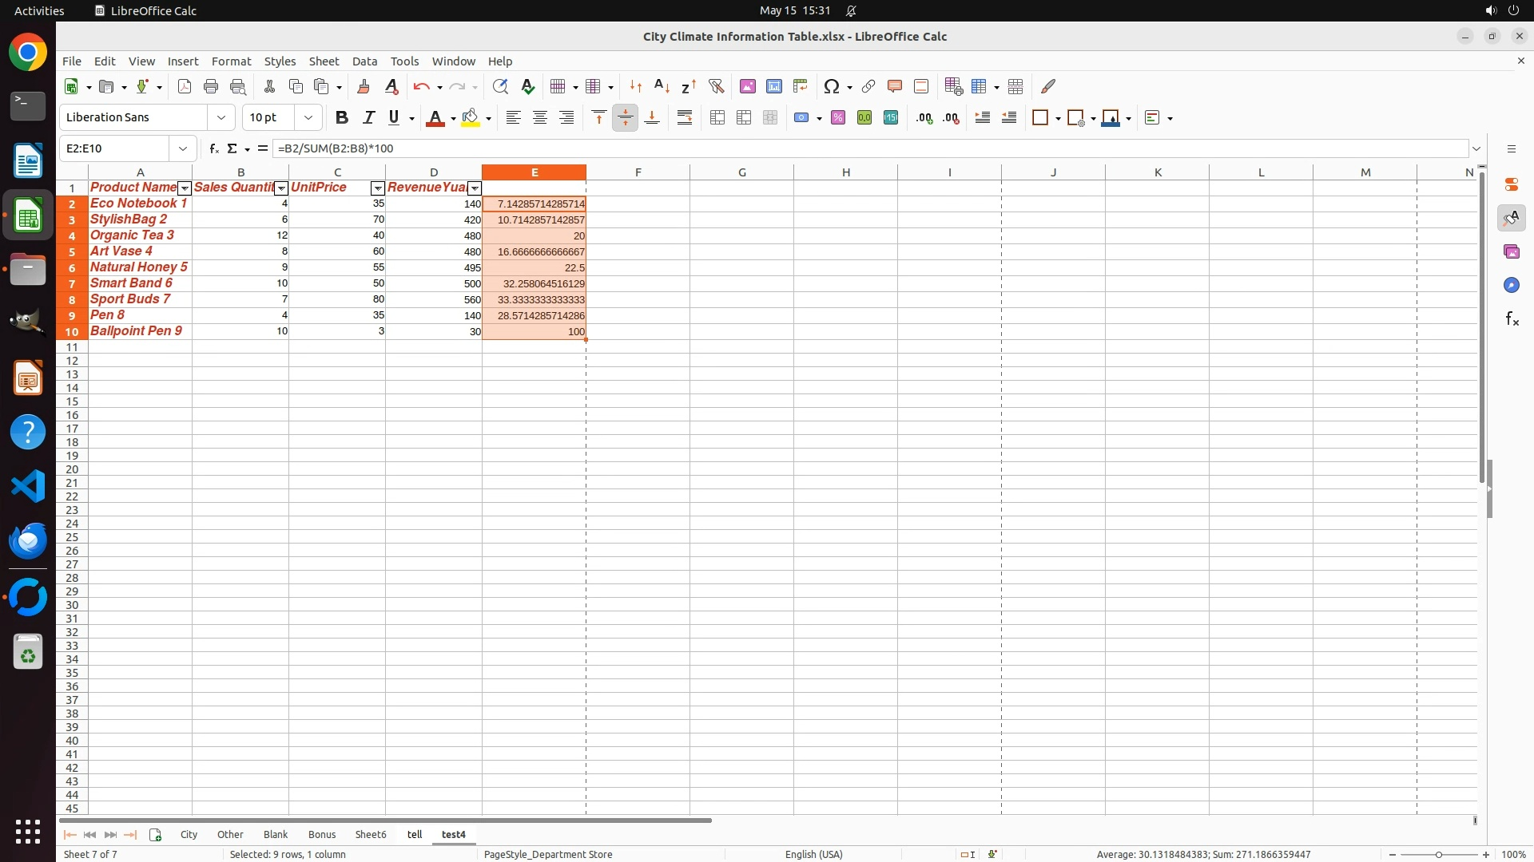Image resolution: width=1534 pixels, height=862 pixels.
Task: Click the AutoFilter toolbar icon
Action: [716, 86]
